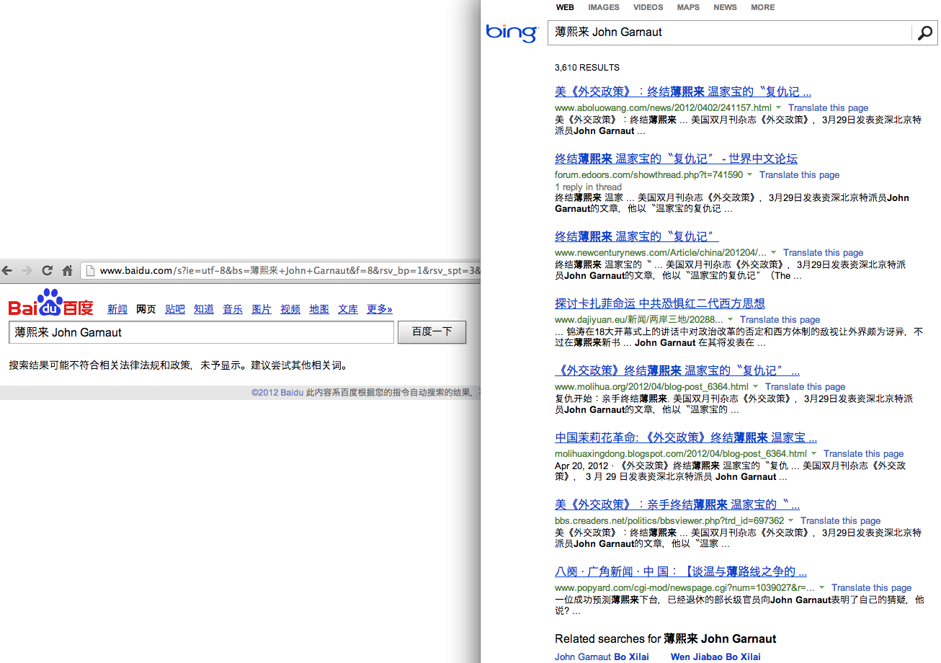Screen dimensions: 941x663
Task: Open first result titled 美《外交政策》：终结薄熙来
Action: coord(683,92)
